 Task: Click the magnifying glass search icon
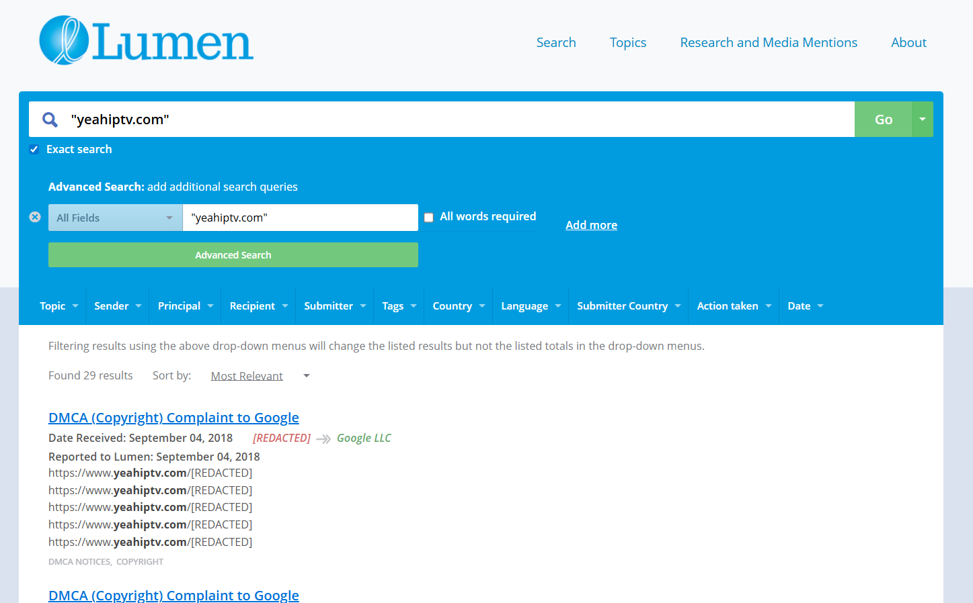pyautogui.click(x=50, y=120)
